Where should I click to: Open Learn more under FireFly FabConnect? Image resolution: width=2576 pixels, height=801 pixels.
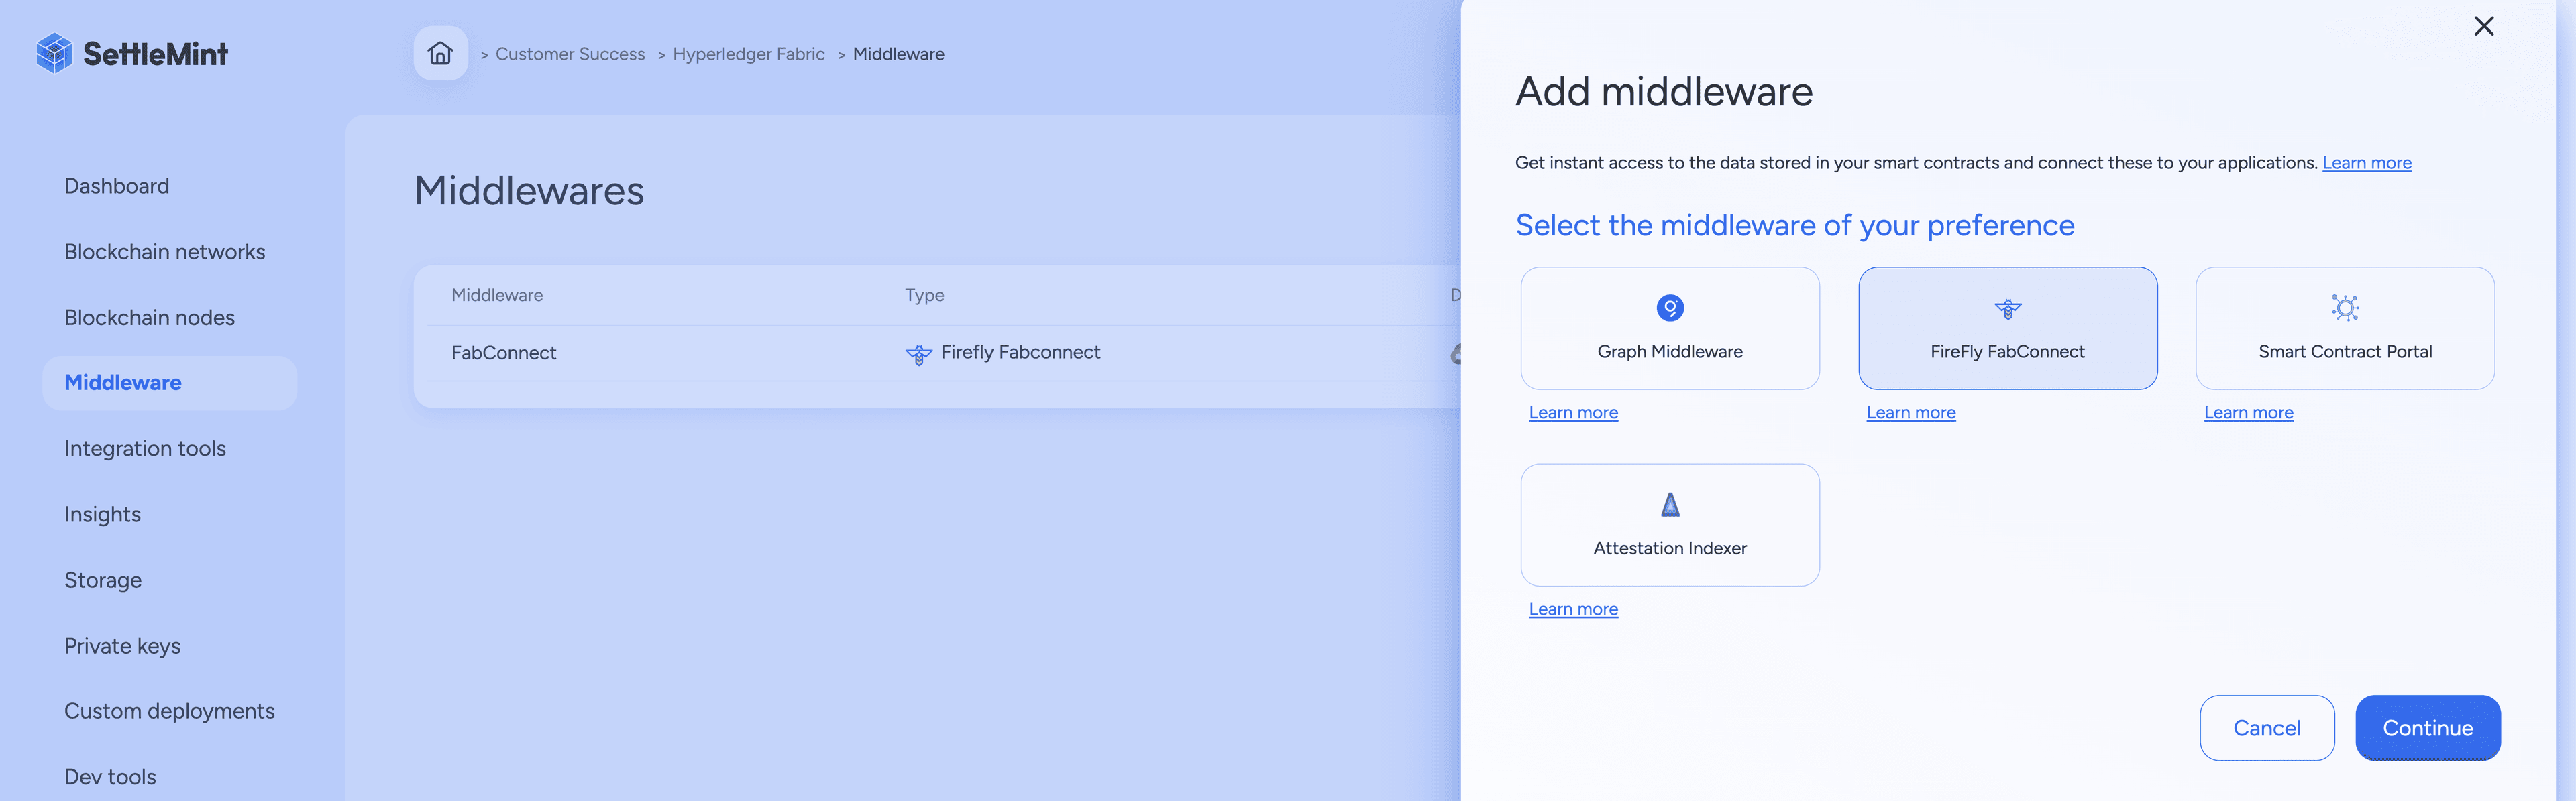(1911, 412)
